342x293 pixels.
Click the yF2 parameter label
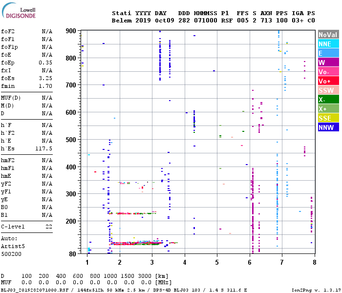click(6, 184)
